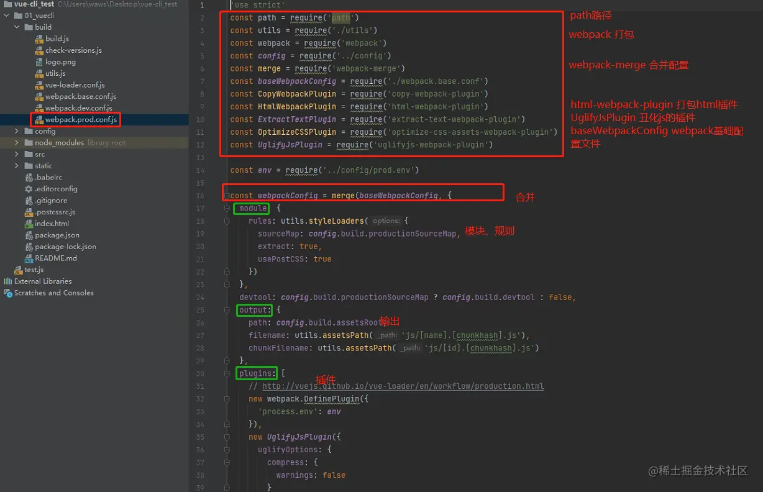Select webpack.dev.conf.js in the project tree

(79, 108)
